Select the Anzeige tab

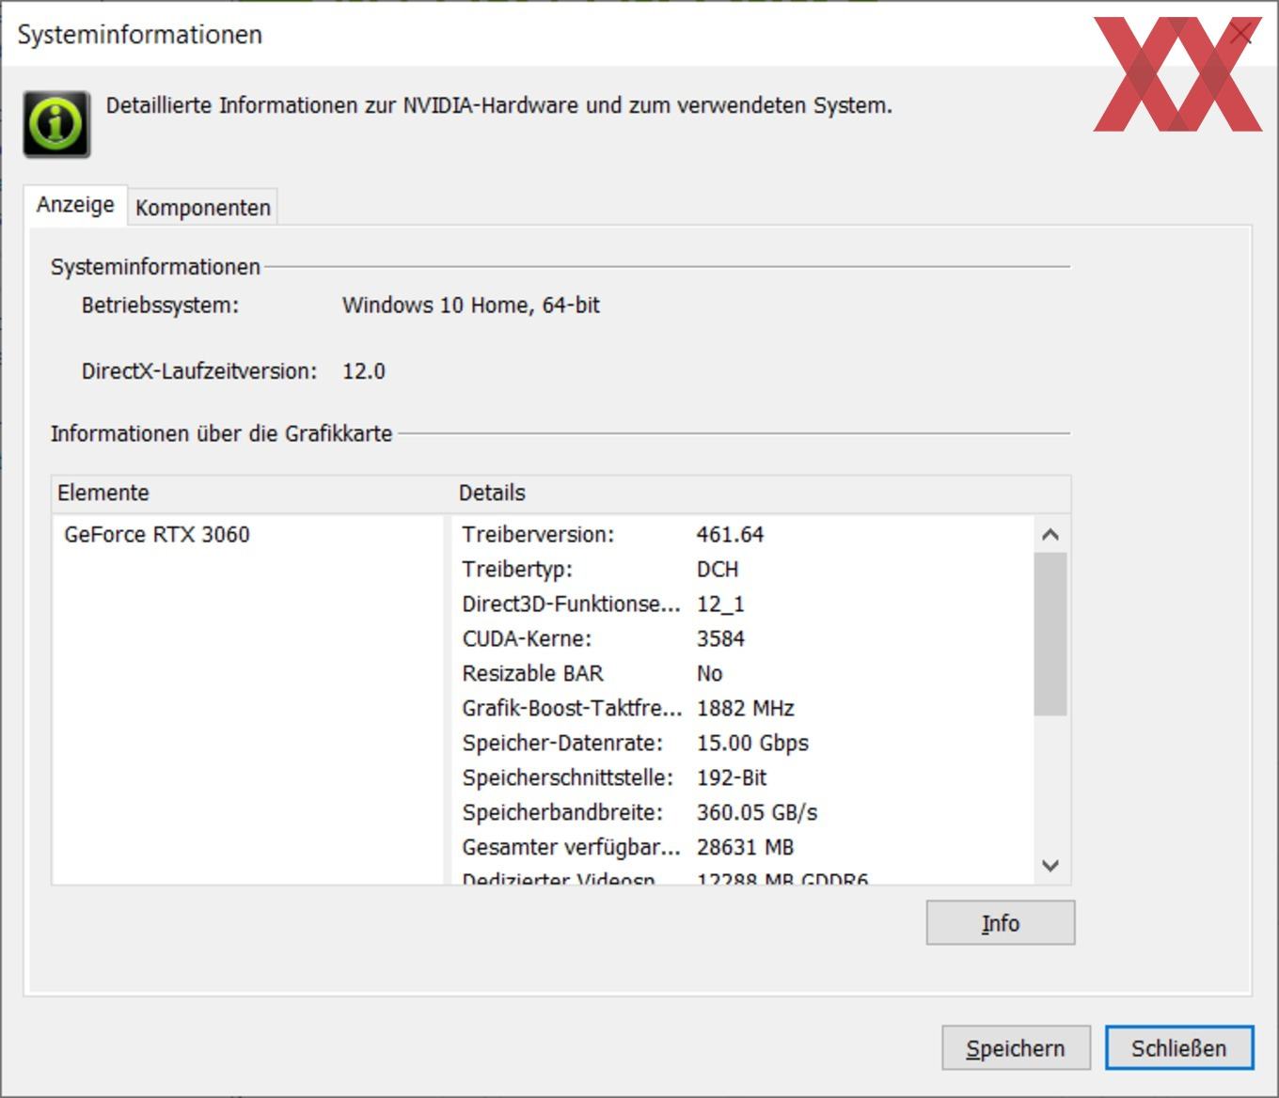click(x=75, y=205)
